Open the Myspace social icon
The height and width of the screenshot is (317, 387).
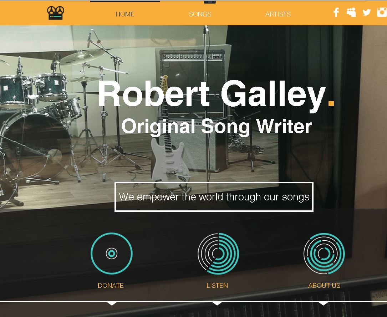coord(351,12)
